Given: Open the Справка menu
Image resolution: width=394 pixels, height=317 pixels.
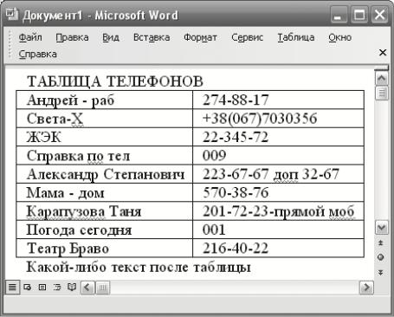Looking at the screenshot, I should pyautogui.click(x=38, y=55).
